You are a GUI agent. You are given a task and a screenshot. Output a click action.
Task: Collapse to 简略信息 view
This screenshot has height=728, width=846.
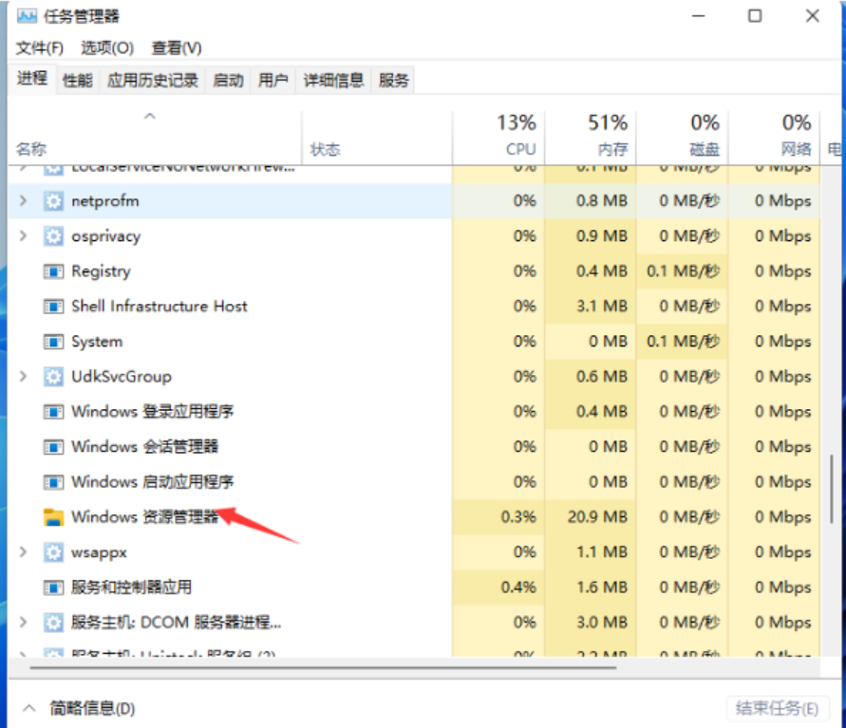pos(81,708)
